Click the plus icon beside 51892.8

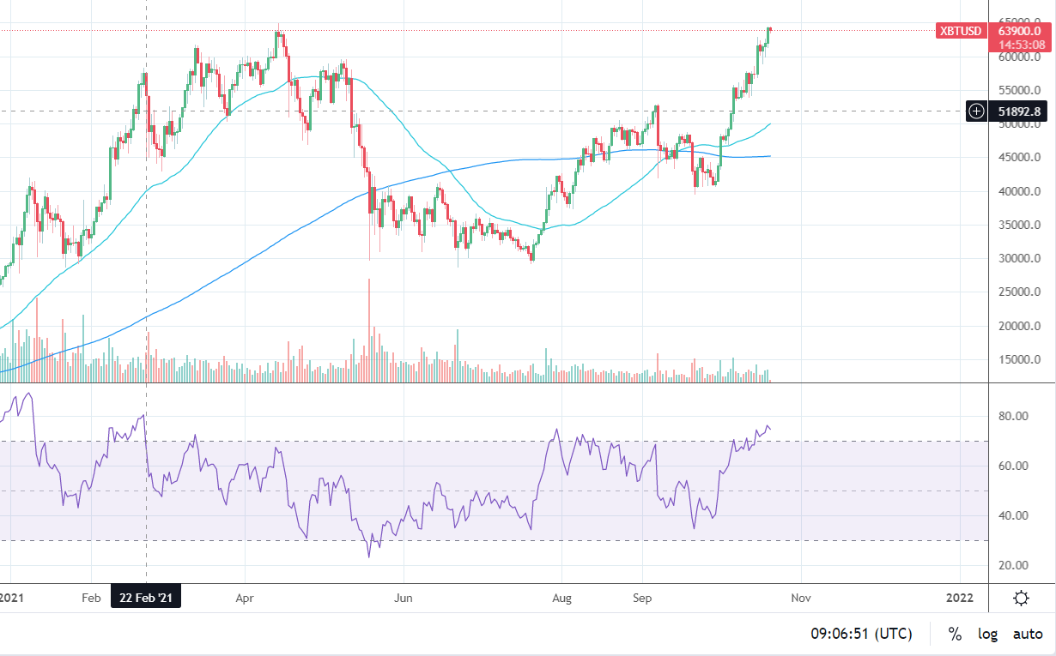[x=976, y=111]
